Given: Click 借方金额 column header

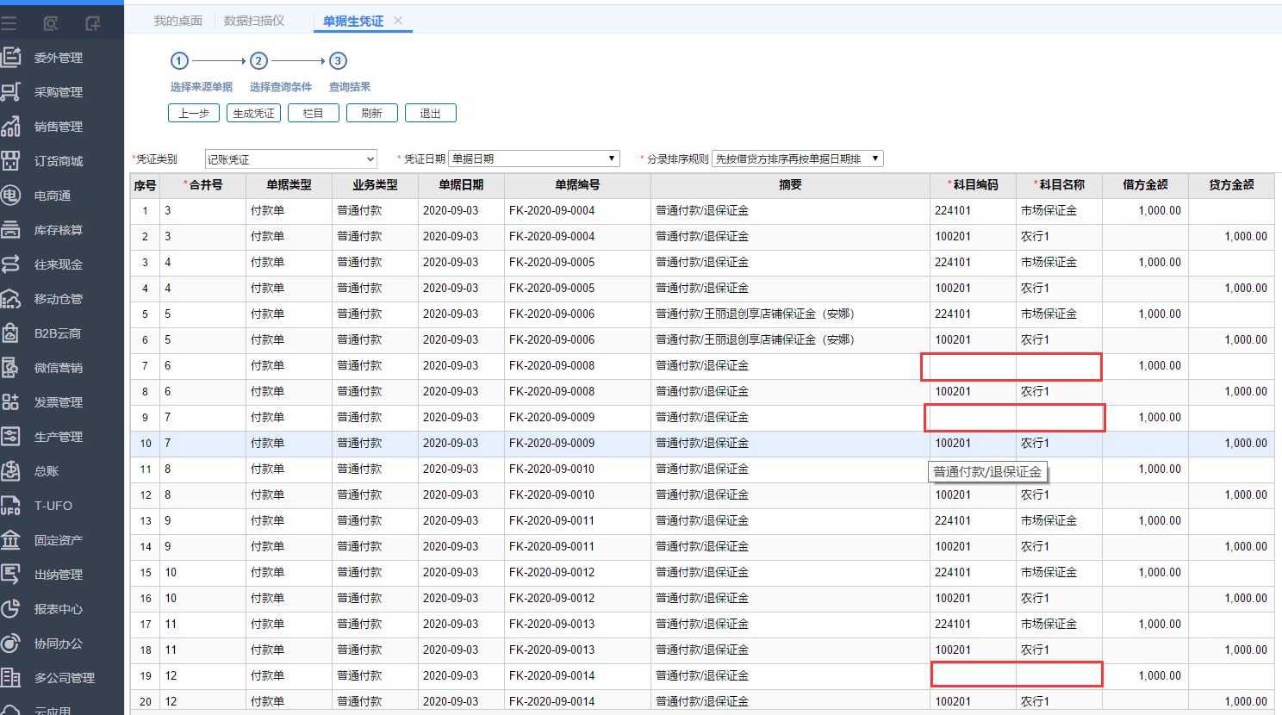Looking at the screenshot, I should pyautogui.click(x=1145, y=185).
